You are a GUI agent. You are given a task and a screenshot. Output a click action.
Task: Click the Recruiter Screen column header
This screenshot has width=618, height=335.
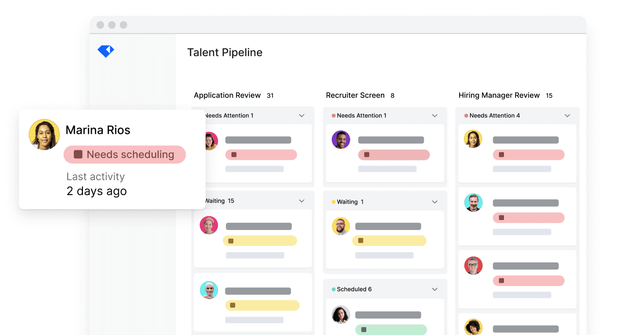click(x=355, y=95)
